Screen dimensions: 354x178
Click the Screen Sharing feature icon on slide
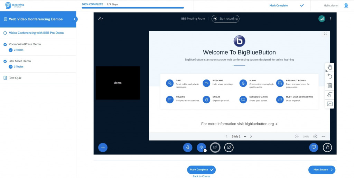click(243, 100)
